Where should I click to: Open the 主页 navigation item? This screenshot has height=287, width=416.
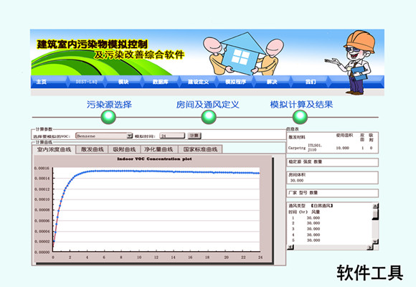pos(42,82)
